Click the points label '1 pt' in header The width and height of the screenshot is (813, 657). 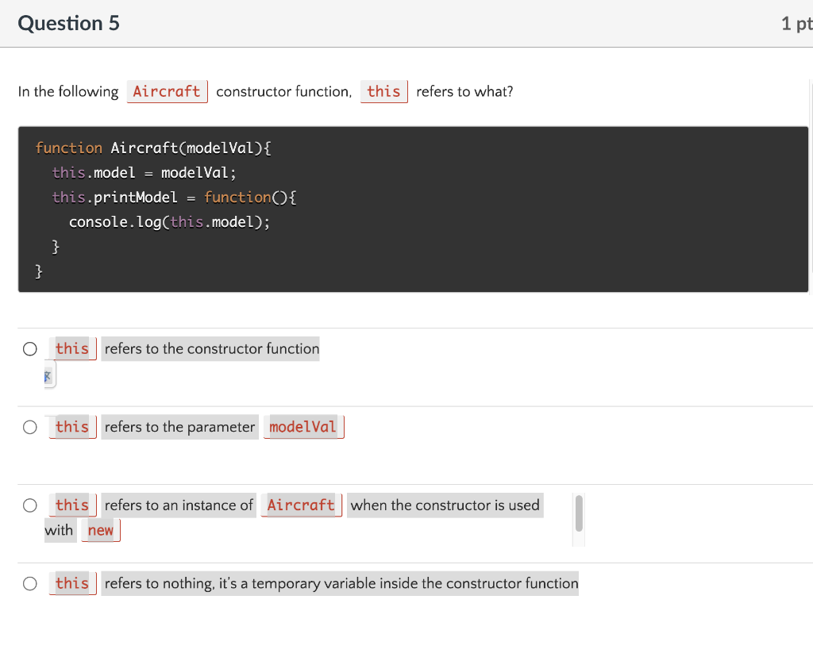click(x=797, y=23)
